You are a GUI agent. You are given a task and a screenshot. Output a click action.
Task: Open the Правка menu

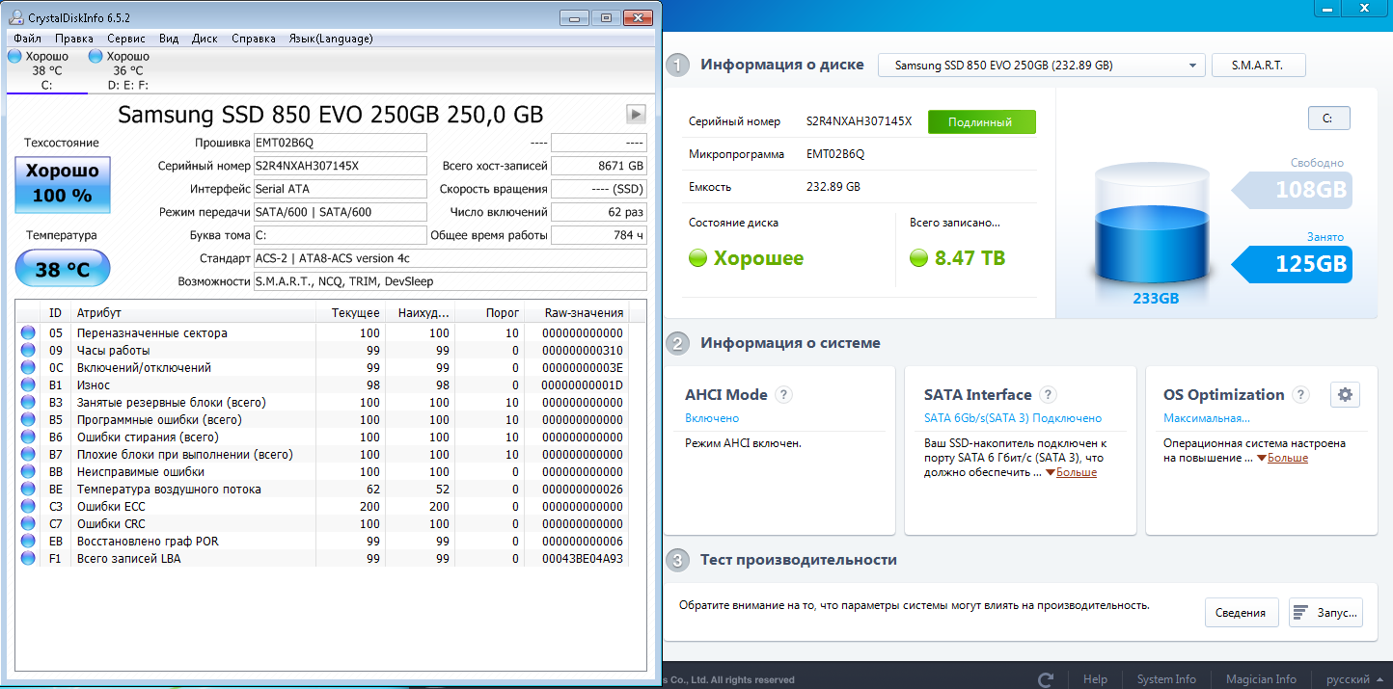point(74,39)
